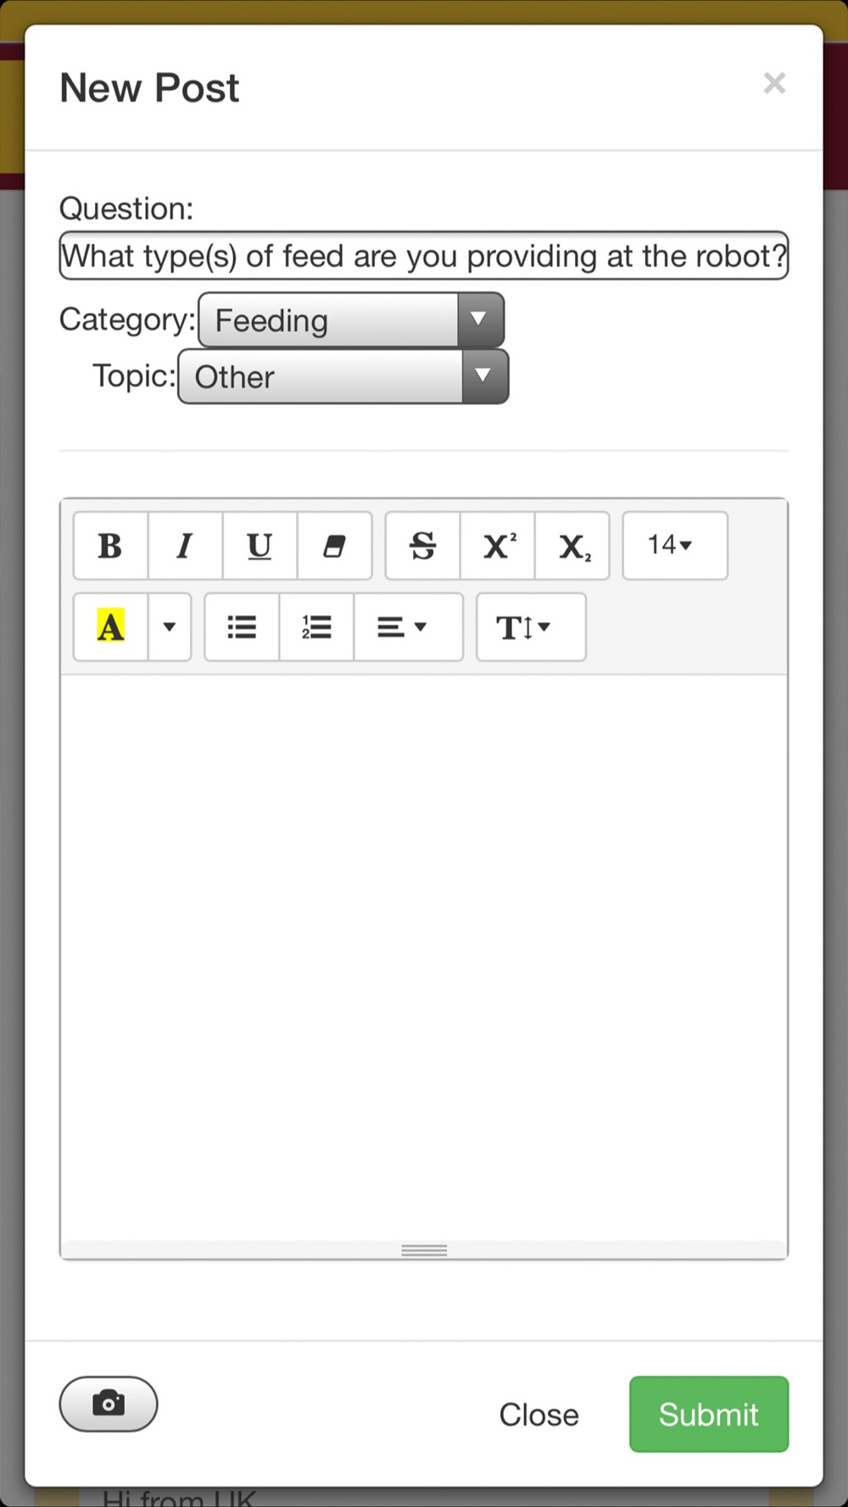
Task: Attach a photo using the camera button
Action: 109,1404
